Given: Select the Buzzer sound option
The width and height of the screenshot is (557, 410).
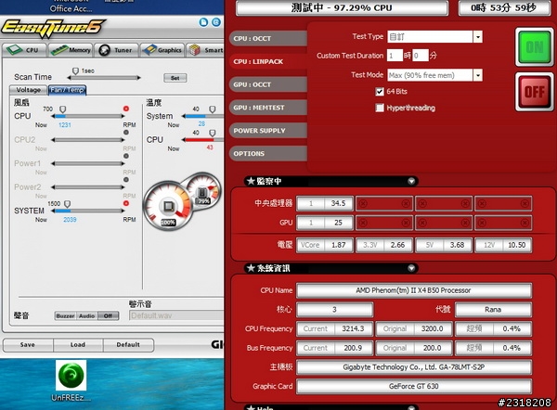Looking at the screenshot, I should [x=65, y=316].
